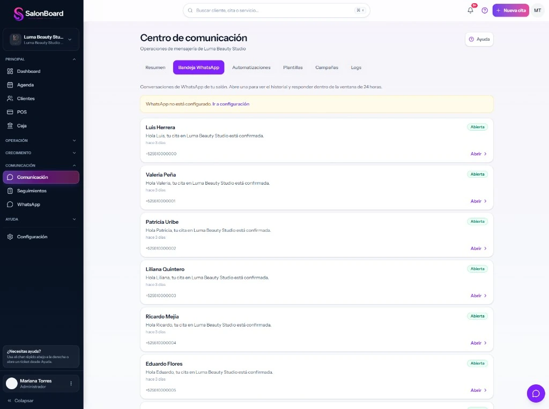Click the arrow next to Valeria Peña's Abrir
549x409 pixels.
[485, 201]
